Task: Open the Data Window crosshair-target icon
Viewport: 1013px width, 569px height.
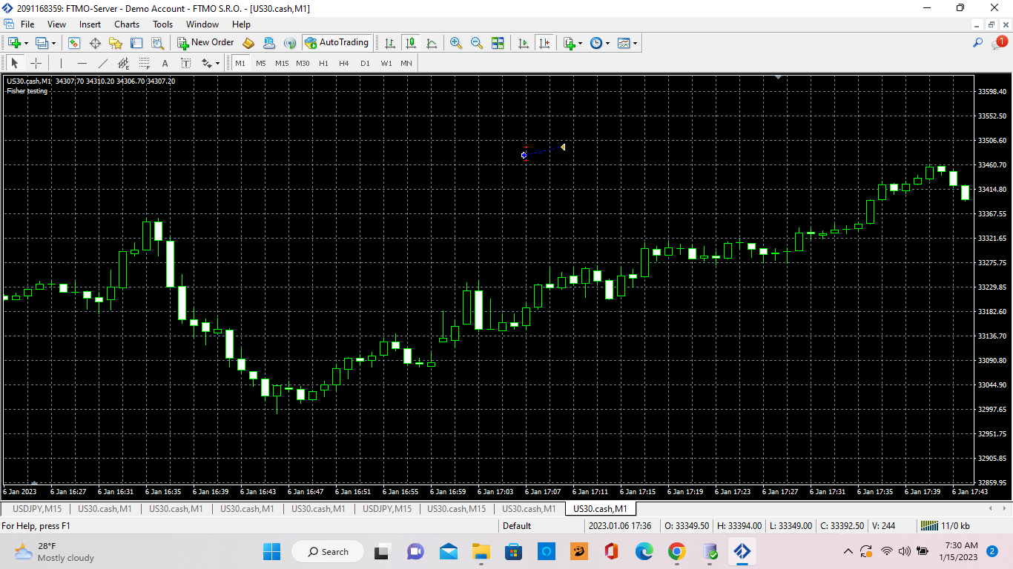Action: (95, 43)
